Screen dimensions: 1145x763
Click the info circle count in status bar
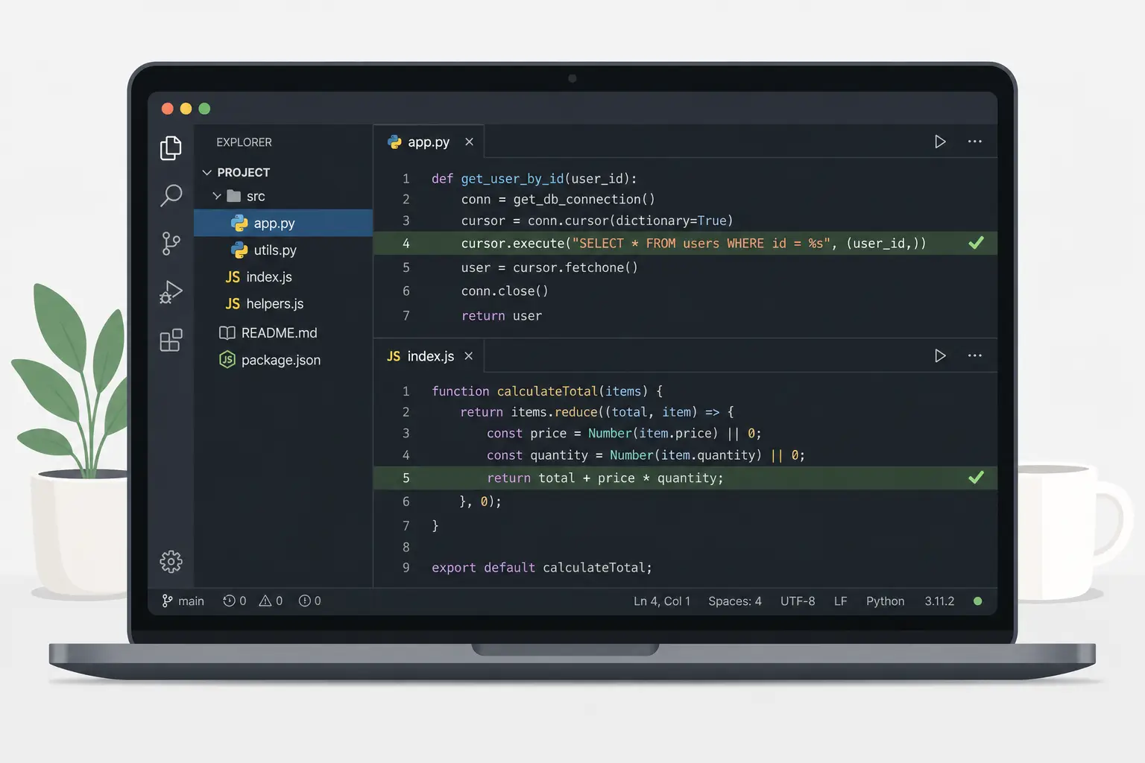309,601
